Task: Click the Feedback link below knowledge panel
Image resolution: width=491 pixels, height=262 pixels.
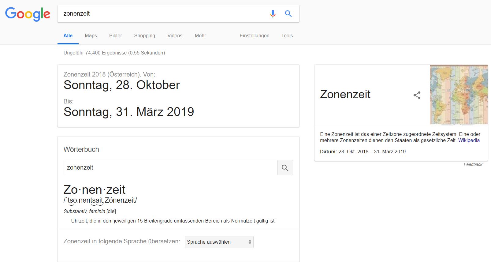Action: (x=473, y=164)
